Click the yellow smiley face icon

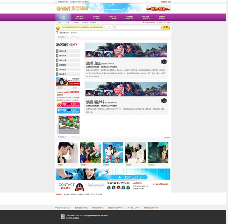[58, 28]
